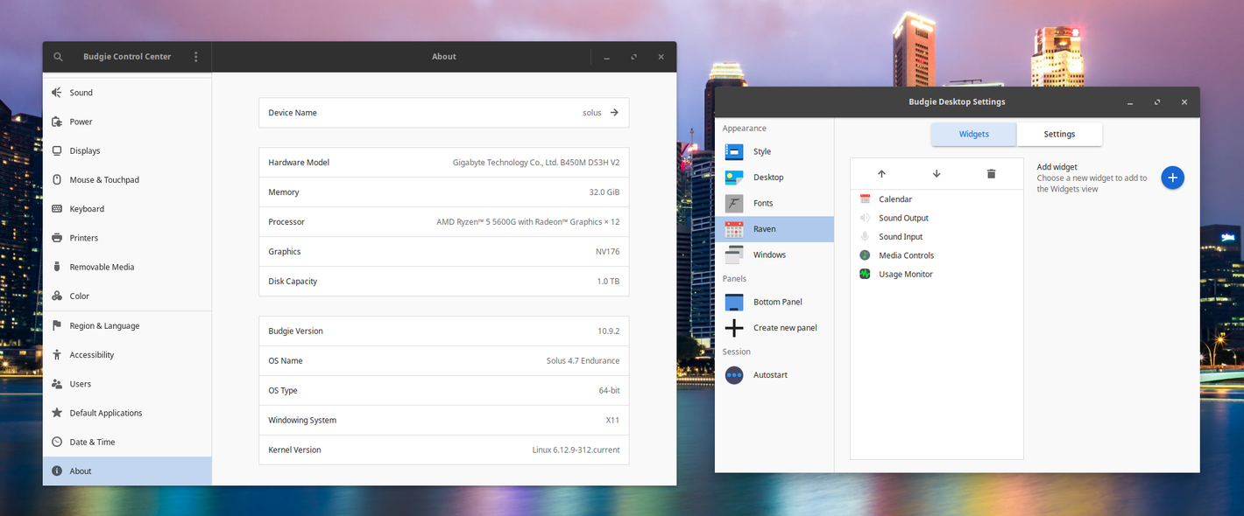The width and height of the screenshot is (1244, 516).
Task: Move widget down with the down arrow
Action: [937, 174]
